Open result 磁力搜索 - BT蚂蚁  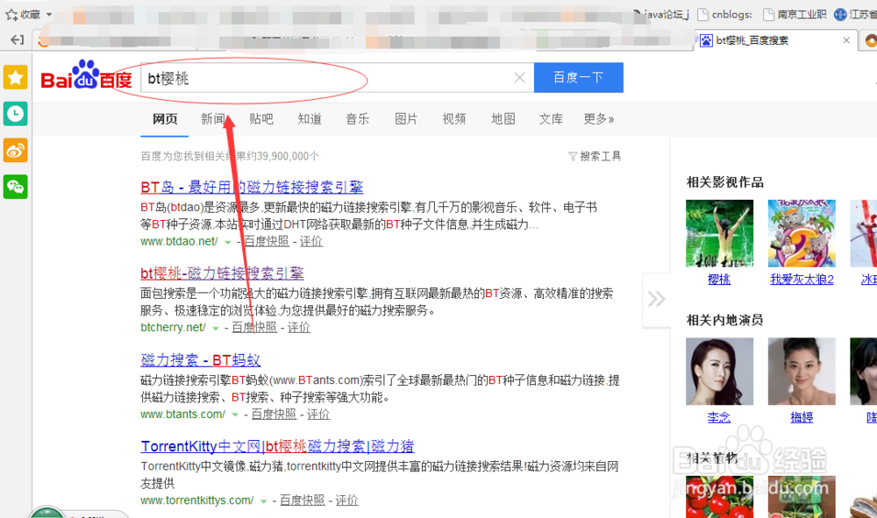coord(200,360)
